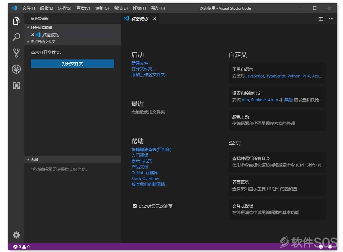The image size is (343, 252).
Task: Click the 资源管理器 panel title
Action: click(x=39, y=19)
